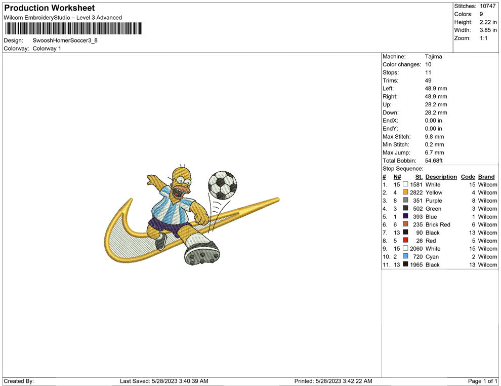The image size is (501, 386).
Task: Click the Stitches value '10747'
Action: 487,6
